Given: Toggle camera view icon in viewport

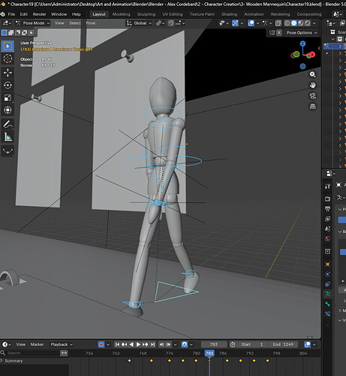Looking at the screenshot, I should tap(312, 96).
